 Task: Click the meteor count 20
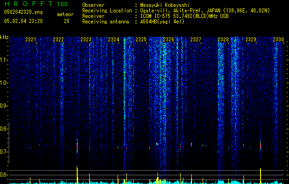[67, 21]
